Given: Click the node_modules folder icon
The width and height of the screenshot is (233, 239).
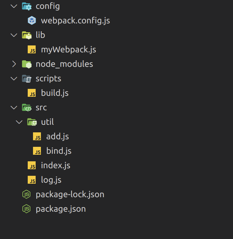Looking at the screenshot, I should 26,64.
